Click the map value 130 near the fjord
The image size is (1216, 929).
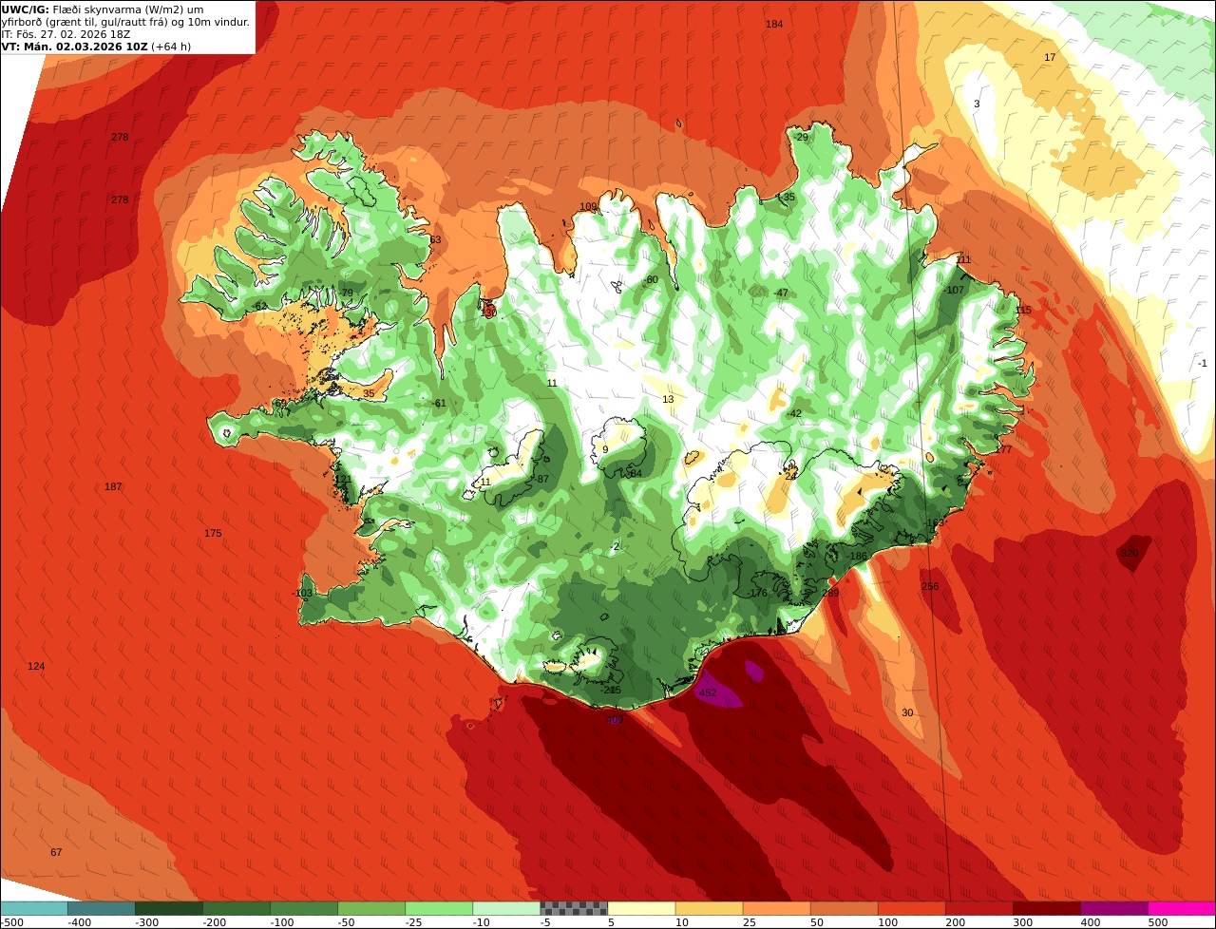(x=488, y=312)
